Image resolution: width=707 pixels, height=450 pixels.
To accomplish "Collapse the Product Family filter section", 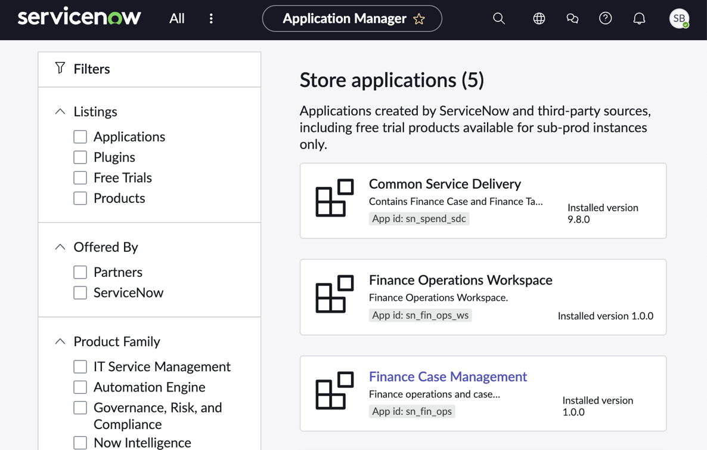I will click(x=60, y=341).
